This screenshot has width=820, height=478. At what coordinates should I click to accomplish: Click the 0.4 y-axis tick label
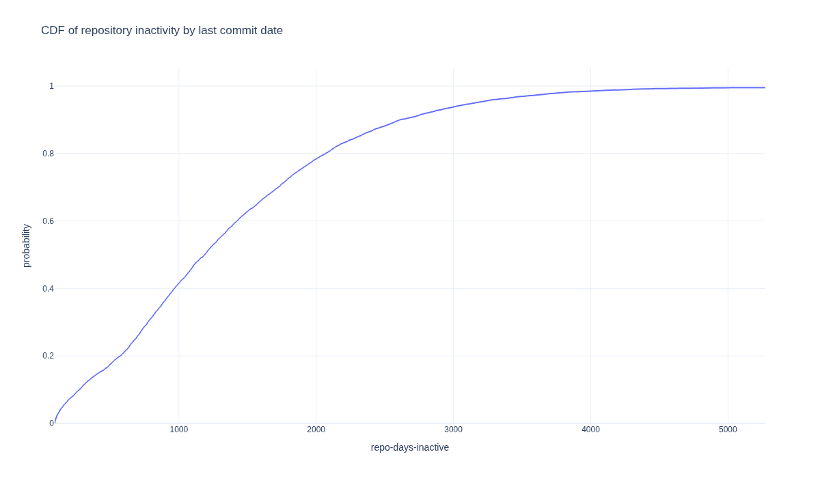tap(48, 289)
